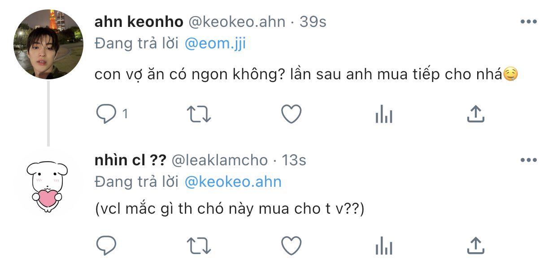This screenshot has width=557, height=267.
Task: Retweet ahn keonho's post
Action: (199, 115)
